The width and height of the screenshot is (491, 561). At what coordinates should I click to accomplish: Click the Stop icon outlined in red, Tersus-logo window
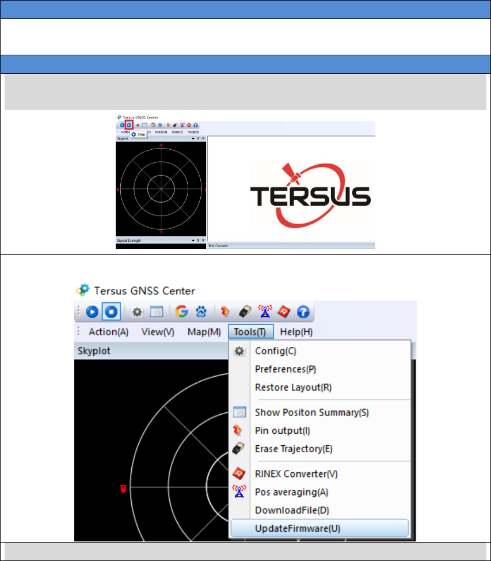(x=129, y=125)
